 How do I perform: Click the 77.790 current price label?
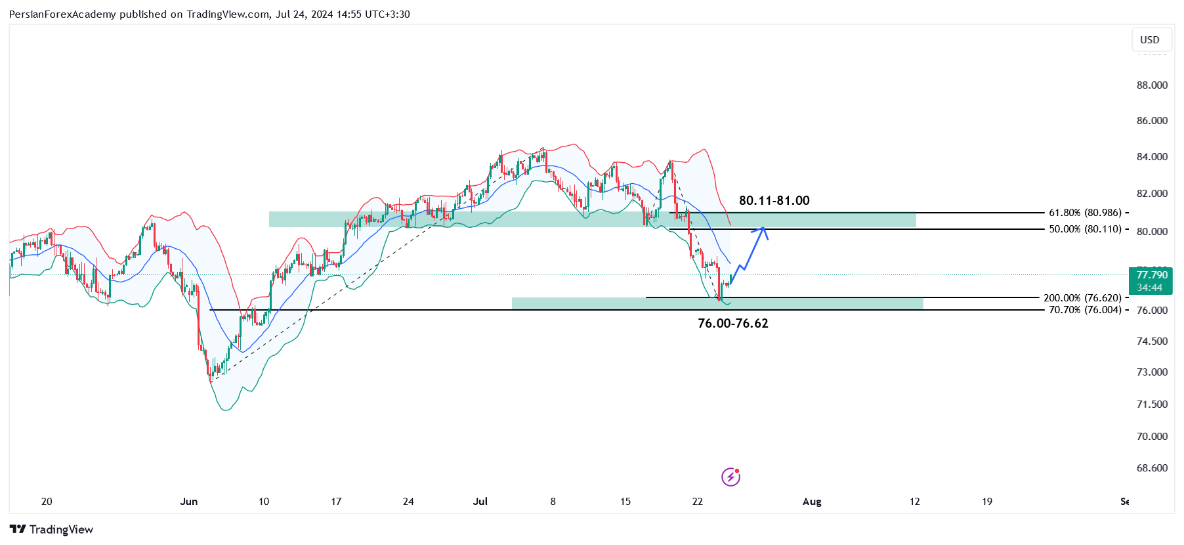pos(1151,281)
